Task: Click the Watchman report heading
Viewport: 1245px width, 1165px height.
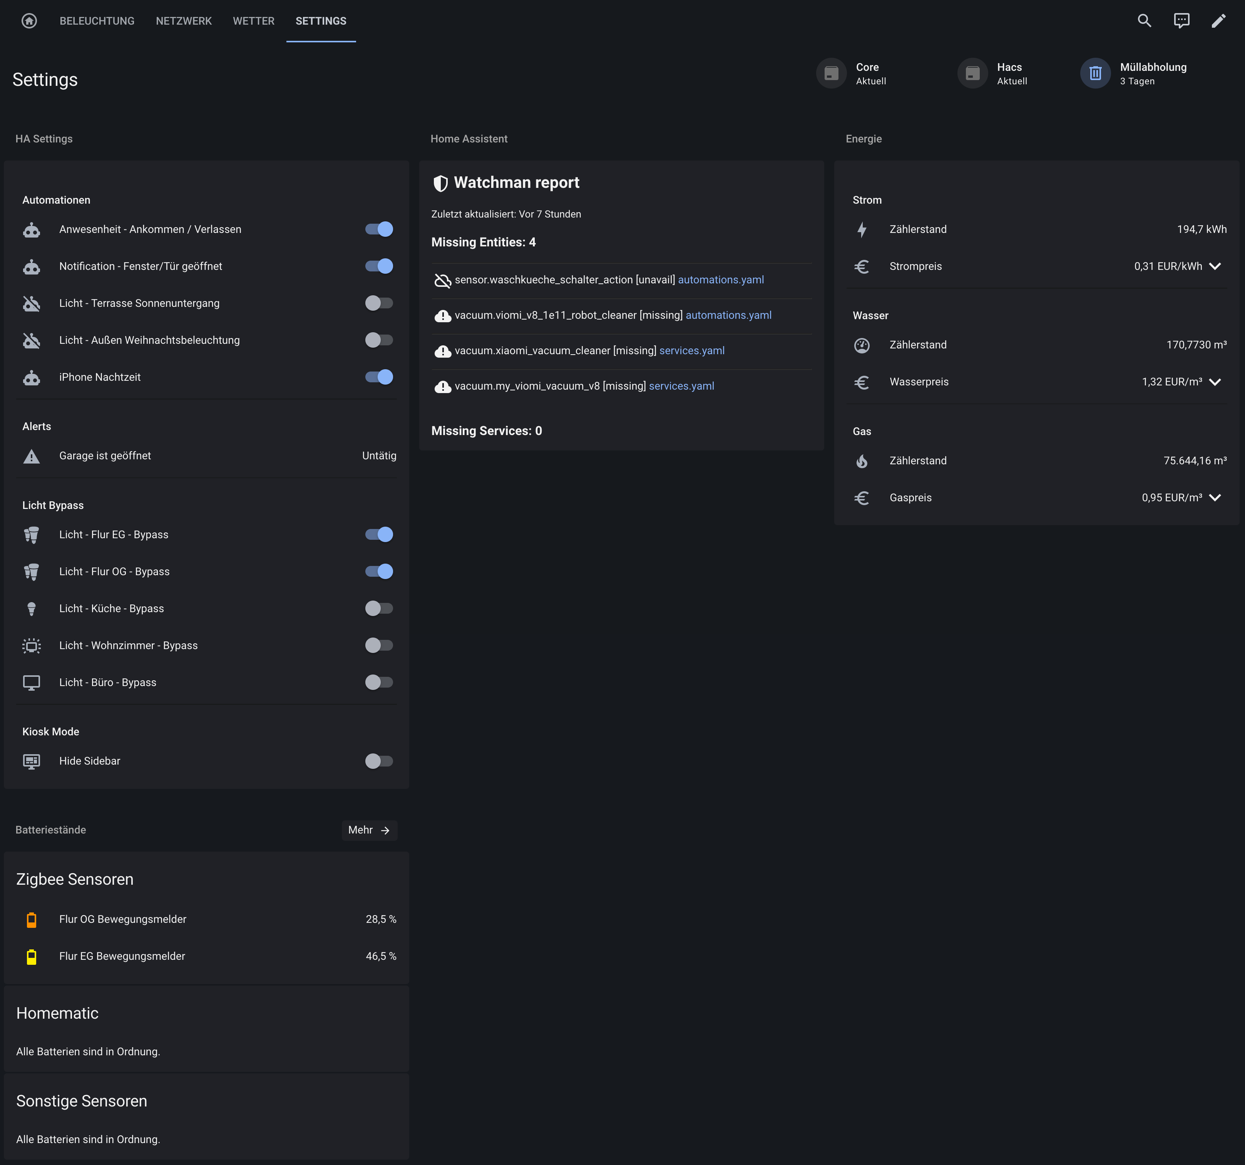Action: click(x=517, y=183)
